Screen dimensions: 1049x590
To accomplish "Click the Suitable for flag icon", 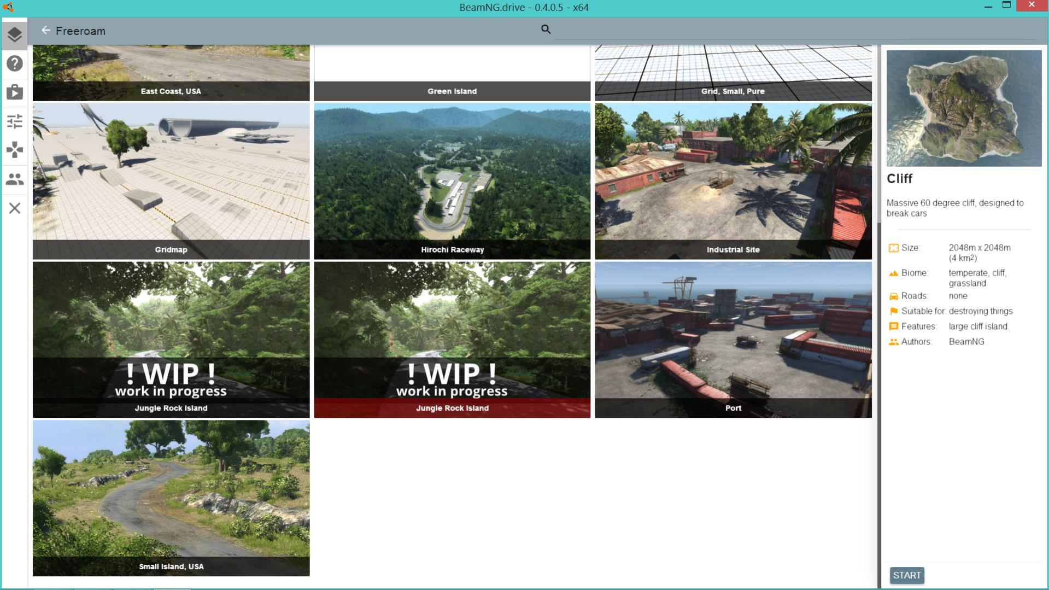I will [893, 312].
